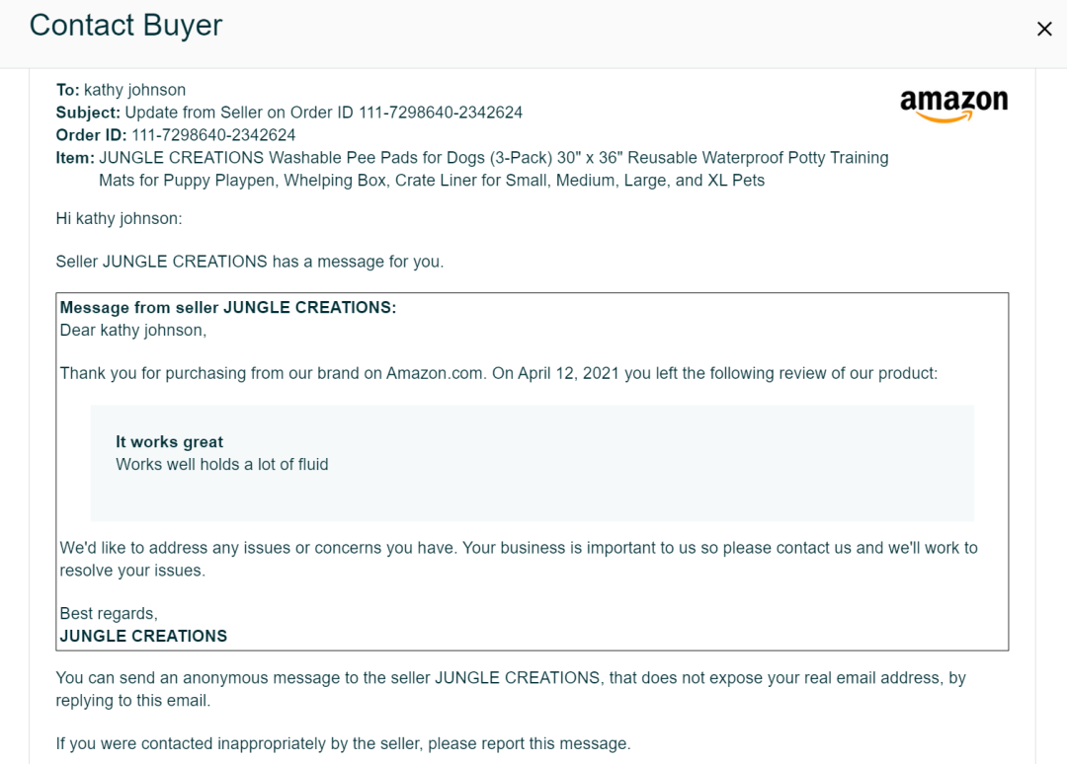The image size is (1067, 764).
Task: Click the Best regards closing line
Action: [x=109, y=613]
